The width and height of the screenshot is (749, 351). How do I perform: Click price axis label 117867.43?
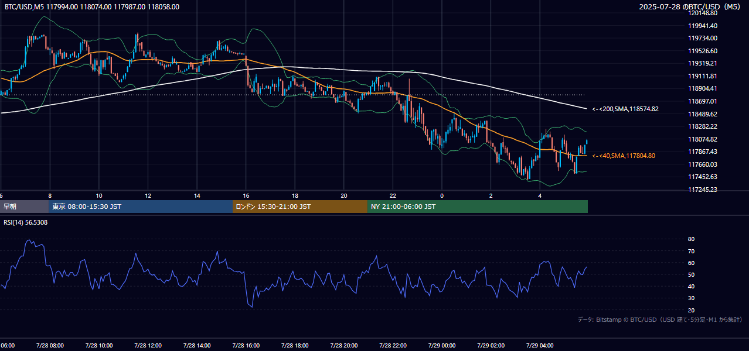[703, 152]
